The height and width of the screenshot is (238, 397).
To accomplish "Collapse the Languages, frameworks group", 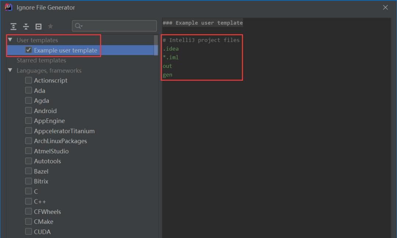I will (10, 70).
